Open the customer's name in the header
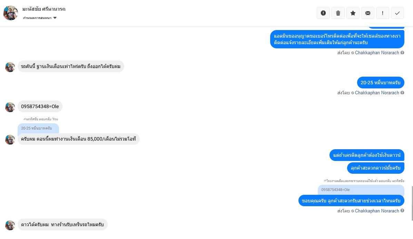The height and width of the screenshot is (239, 413). click(x=43, y=9)
